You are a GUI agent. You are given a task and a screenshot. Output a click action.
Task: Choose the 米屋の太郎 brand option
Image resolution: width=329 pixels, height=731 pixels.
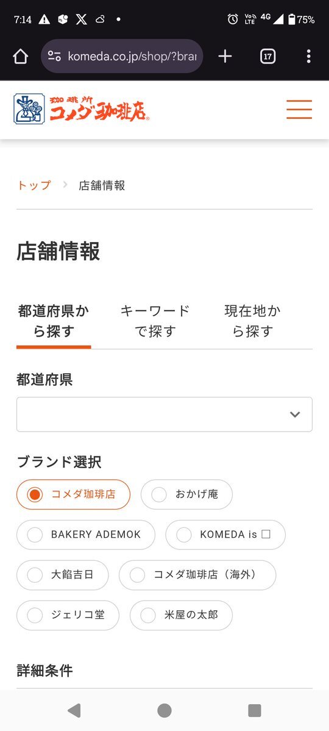[x=181, y=615]
